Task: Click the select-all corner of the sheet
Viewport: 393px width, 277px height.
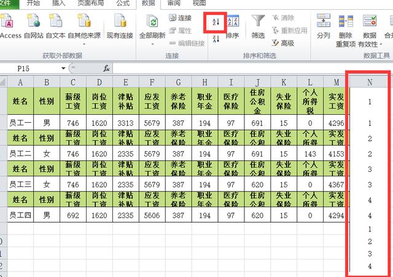Action: pyautogui.click(x=3, y=82)
